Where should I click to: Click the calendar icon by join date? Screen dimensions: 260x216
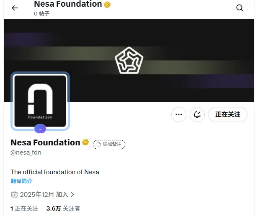click(14, 194)
